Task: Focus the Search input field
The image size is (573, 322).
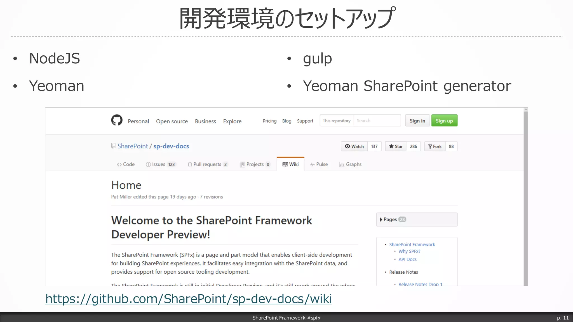Action: tap(377, 120)
